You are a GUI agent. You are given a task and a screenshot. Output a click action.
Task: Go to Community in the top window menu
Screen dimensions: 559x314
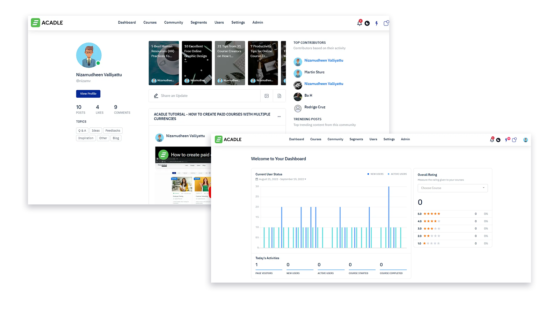click(173, 23)
